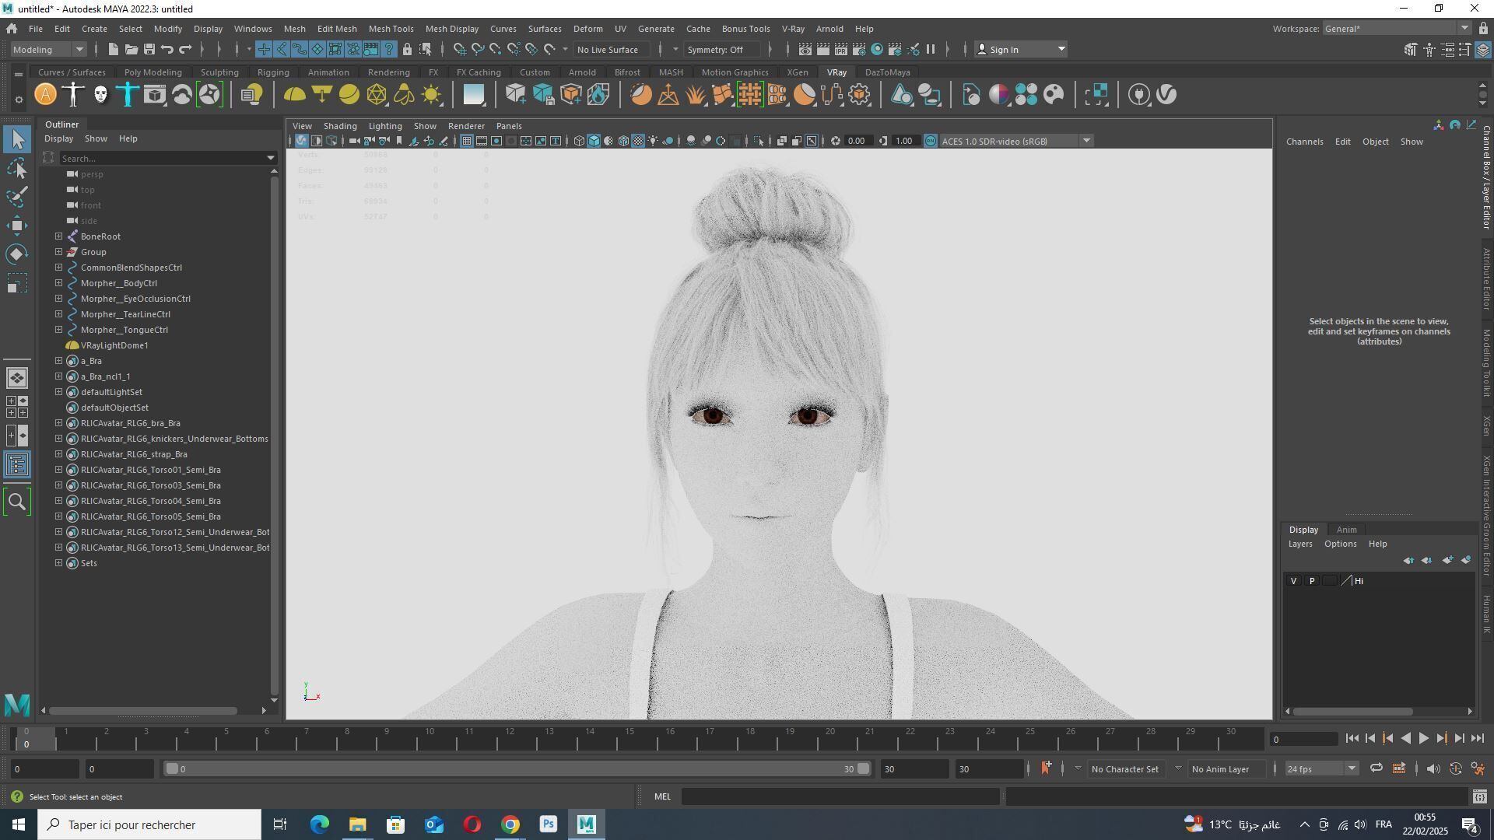This screenshot has height=840, width=1494.
Task: Go to the end of playback range
Action: (x=1478, y=739)
